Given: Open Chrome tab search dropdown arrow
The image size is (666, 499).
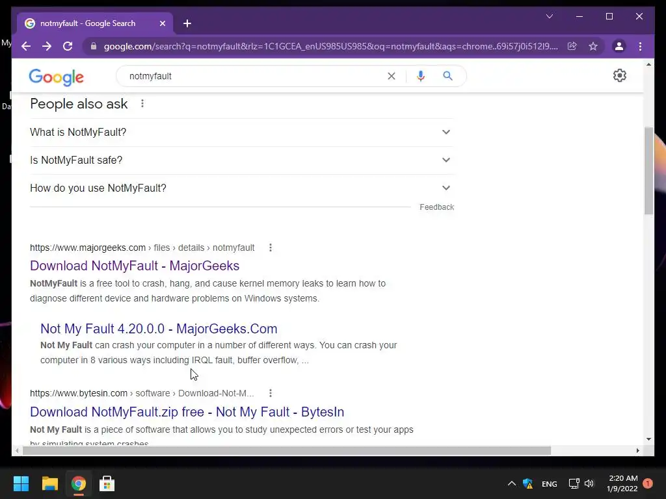Looking at the screenshot, I should tap(549, 16).
